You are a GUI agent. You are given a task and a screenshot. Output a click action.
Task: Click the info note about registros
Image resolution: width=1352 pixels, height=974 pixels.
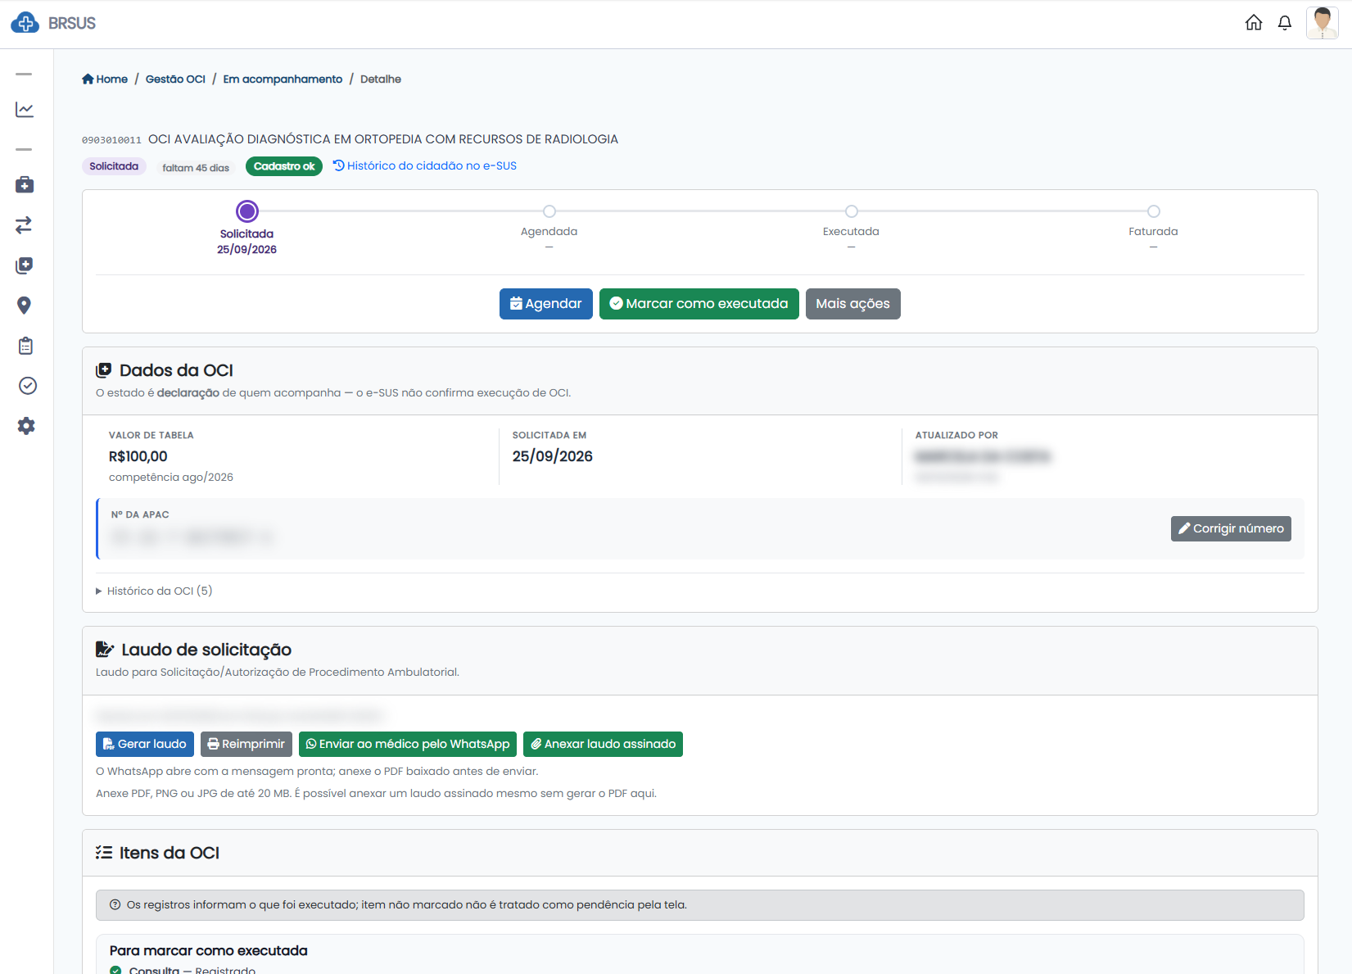point(700,905)
